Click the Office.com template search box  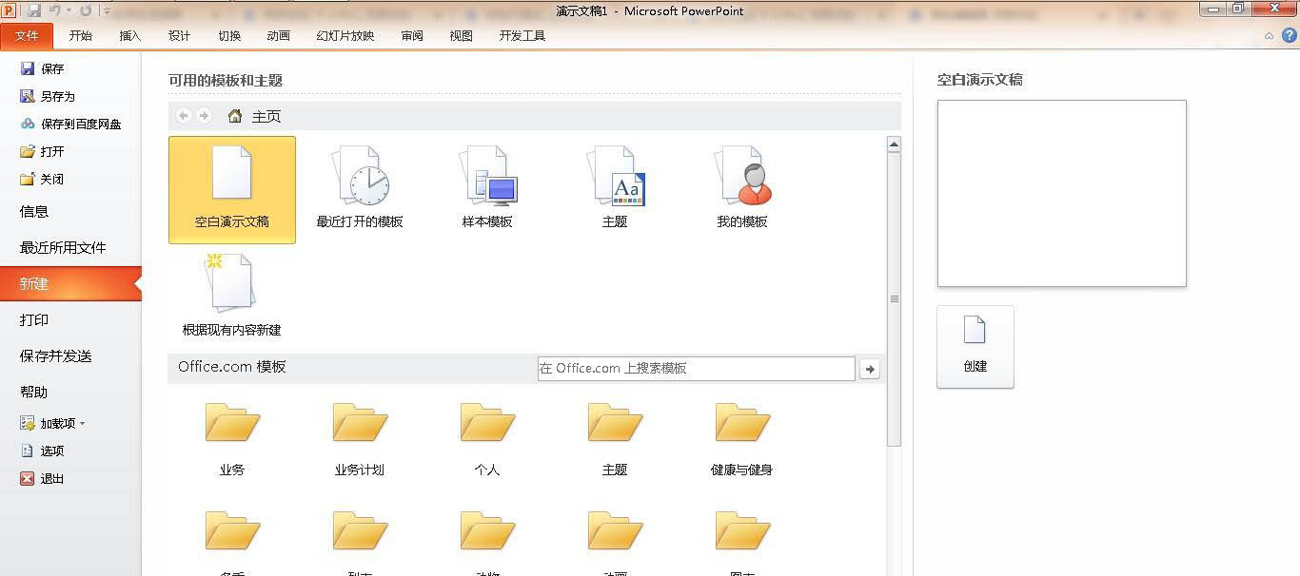(x=697, y=369)
